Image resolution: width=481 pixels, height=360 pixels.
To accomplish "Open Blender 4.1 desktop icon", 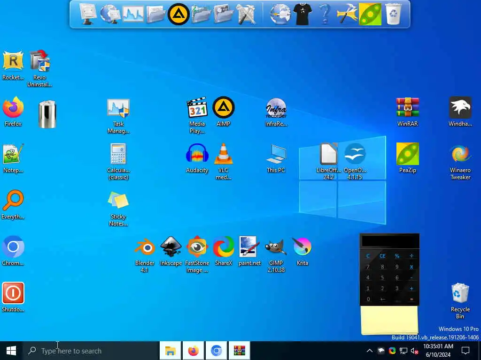I will click(x=145, y=255).
